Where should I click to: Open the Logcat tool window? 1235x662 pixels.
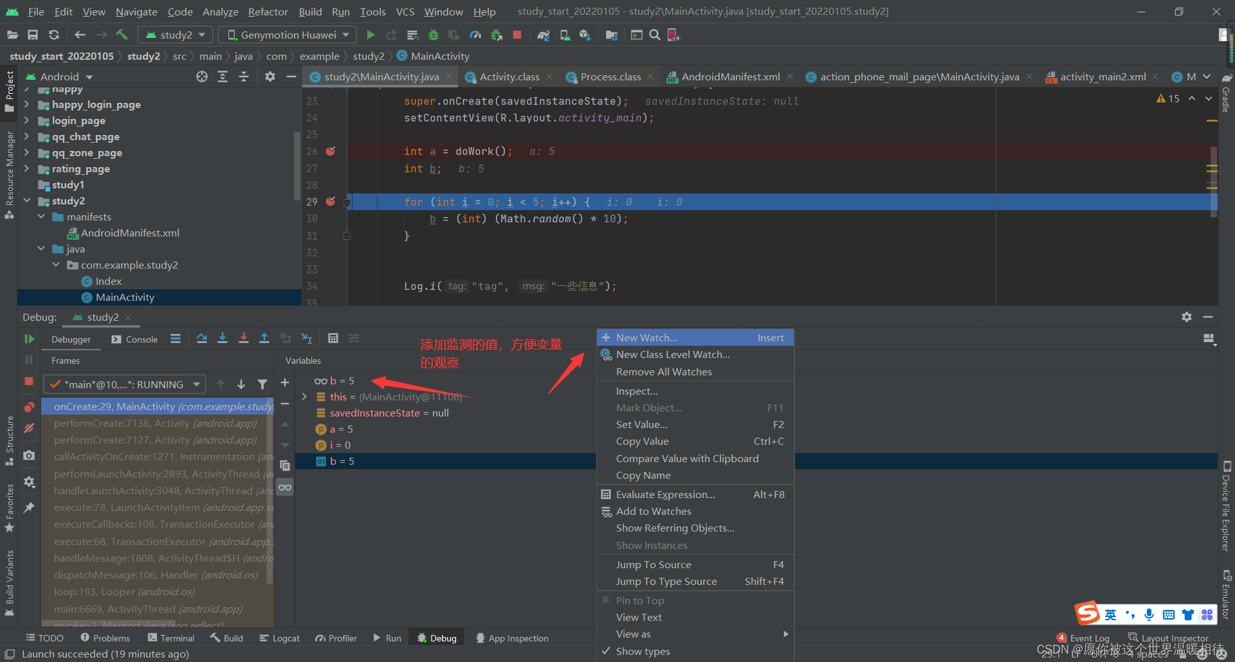click(x=280, y=638)
